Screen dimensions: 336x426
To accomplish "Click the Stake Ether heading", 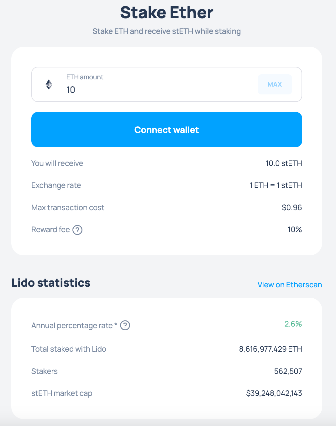I will (x=167, y=13).
